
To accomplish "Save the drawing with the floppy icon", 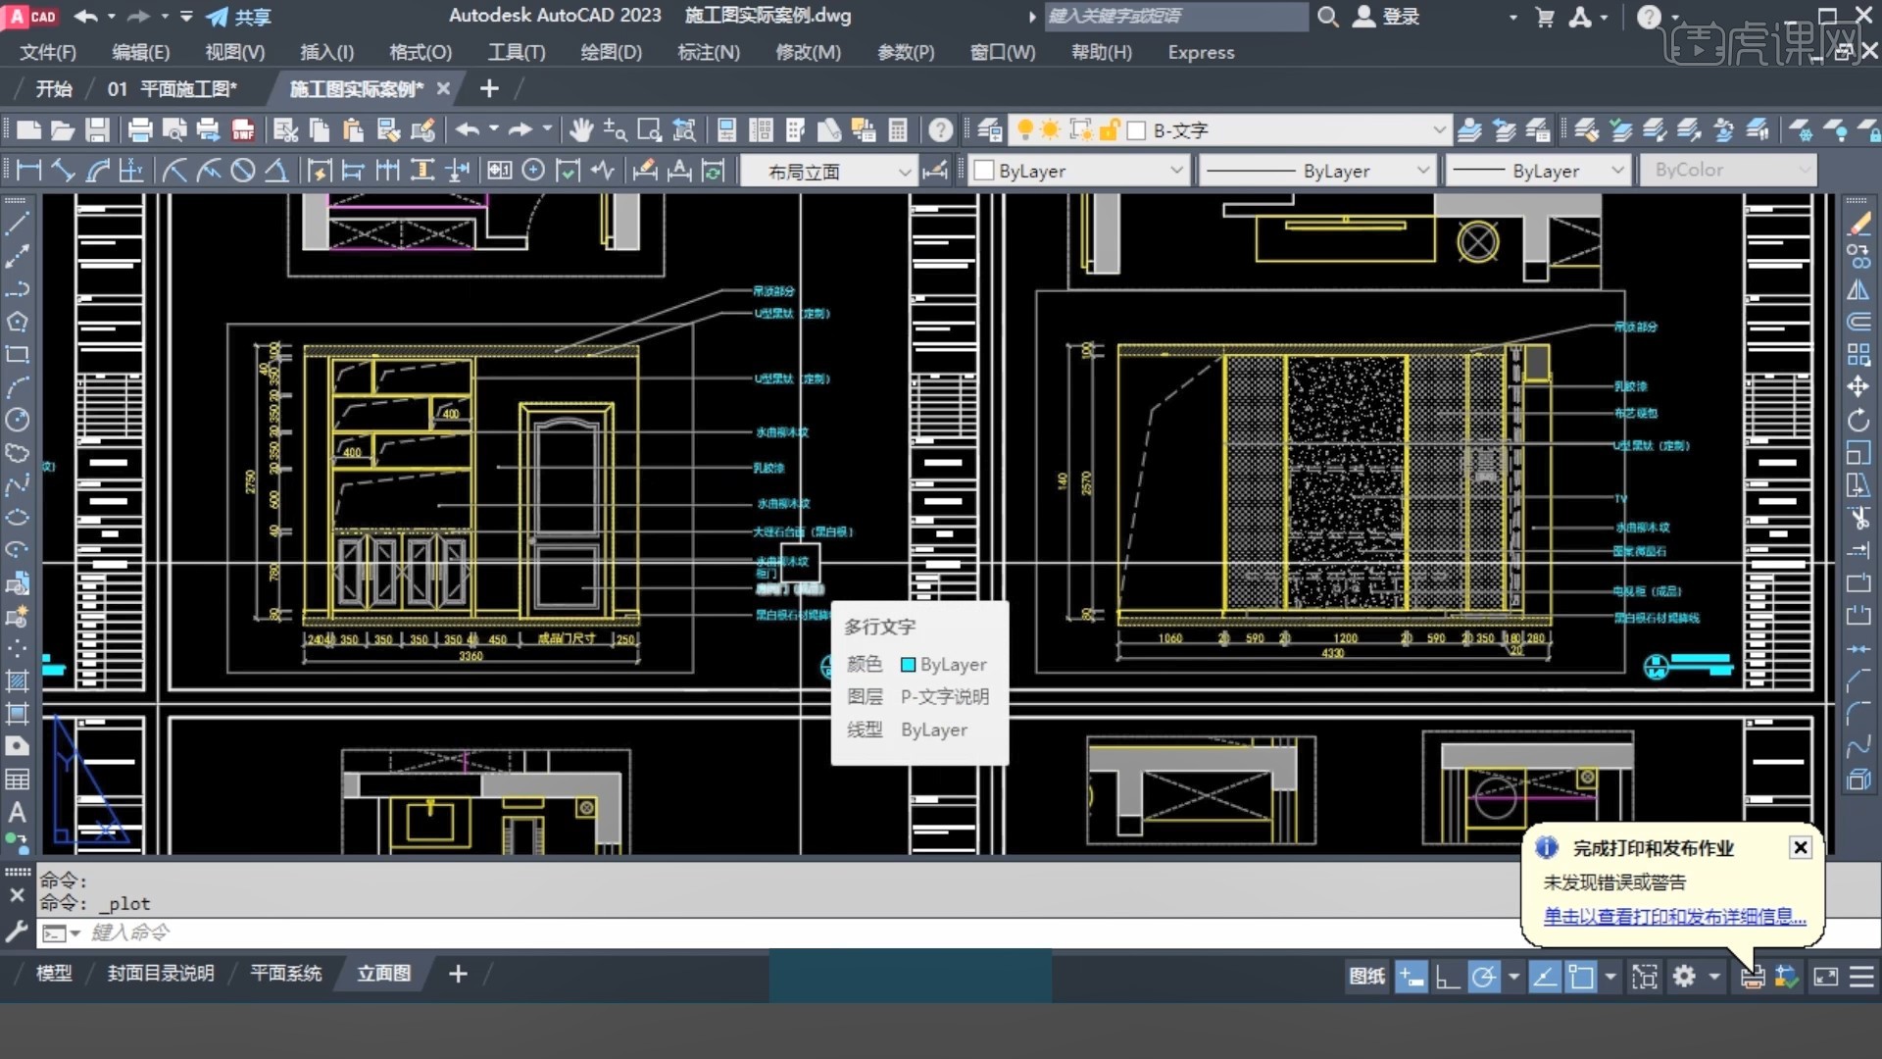I will [97, 129].
